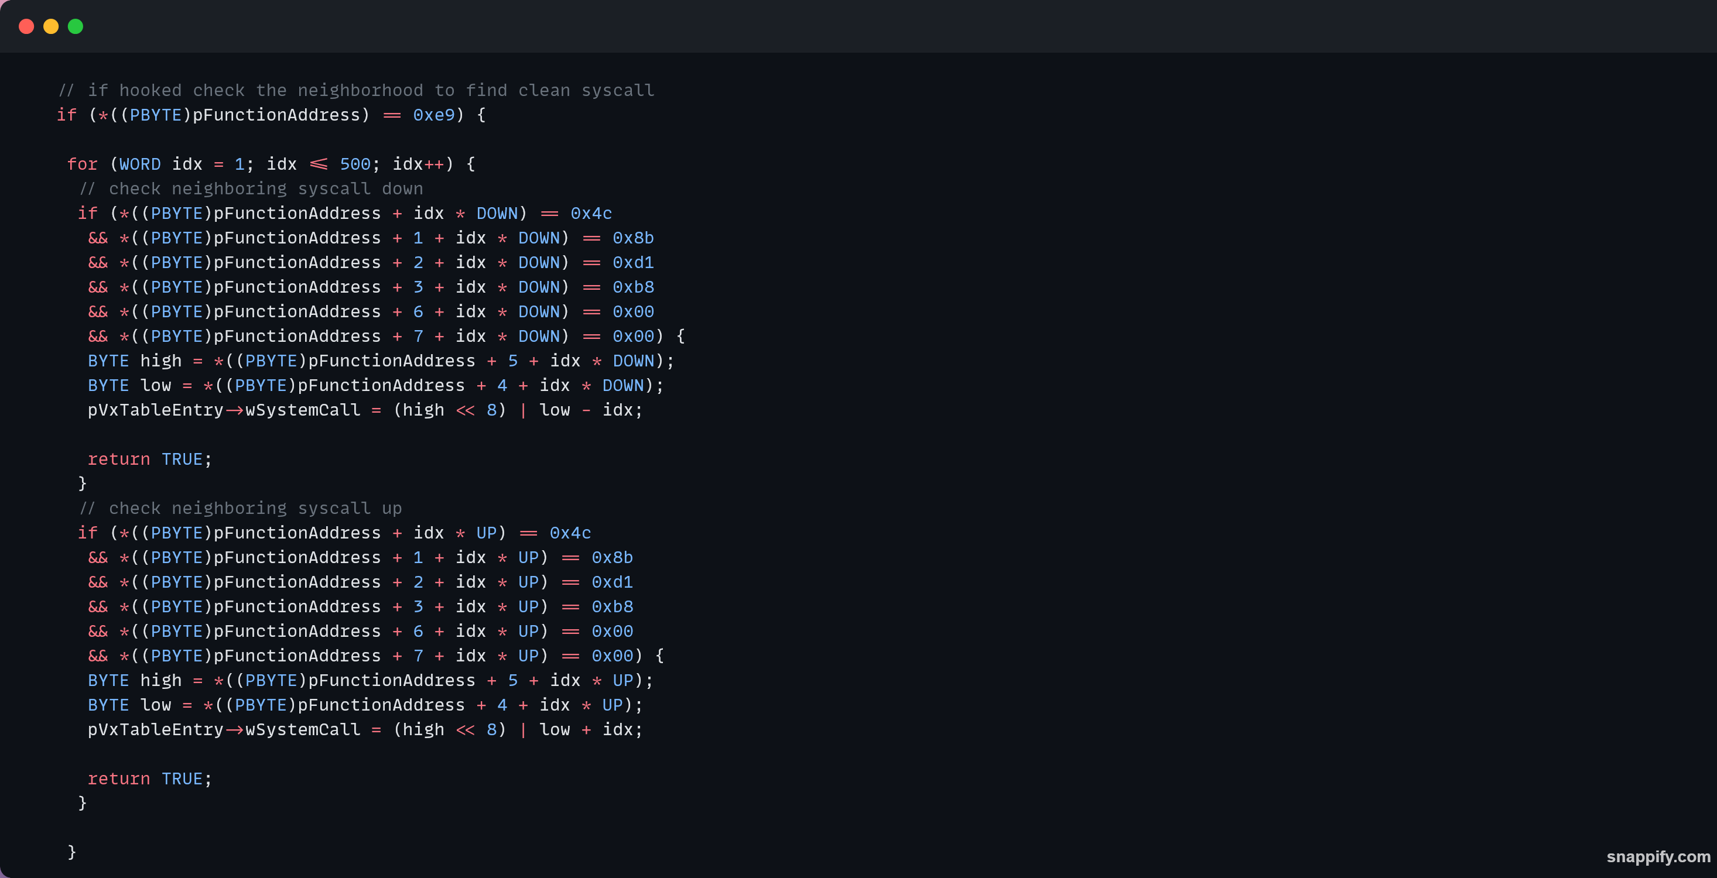The width and height of the screenshot is (1717, 878).
Task: Click the green maximize window button
Action: click(76, 26)
